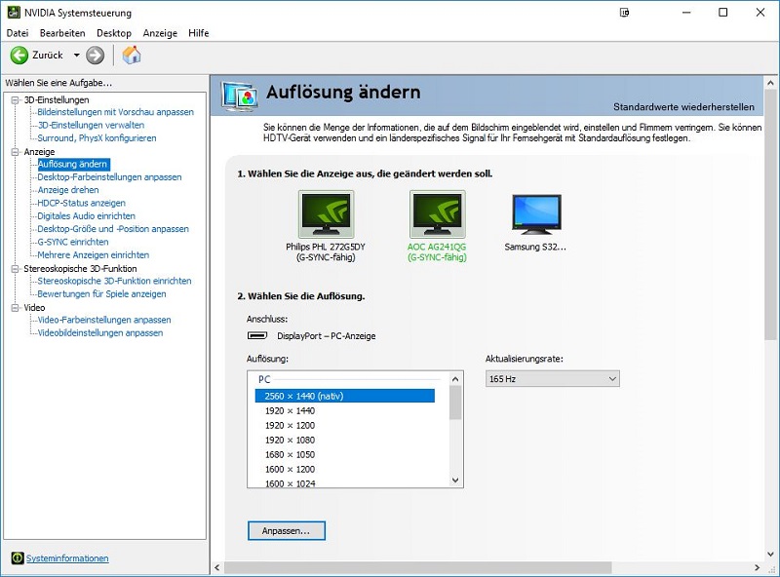Collapse the 3D-Einstellungen tree node

point(16,100)
